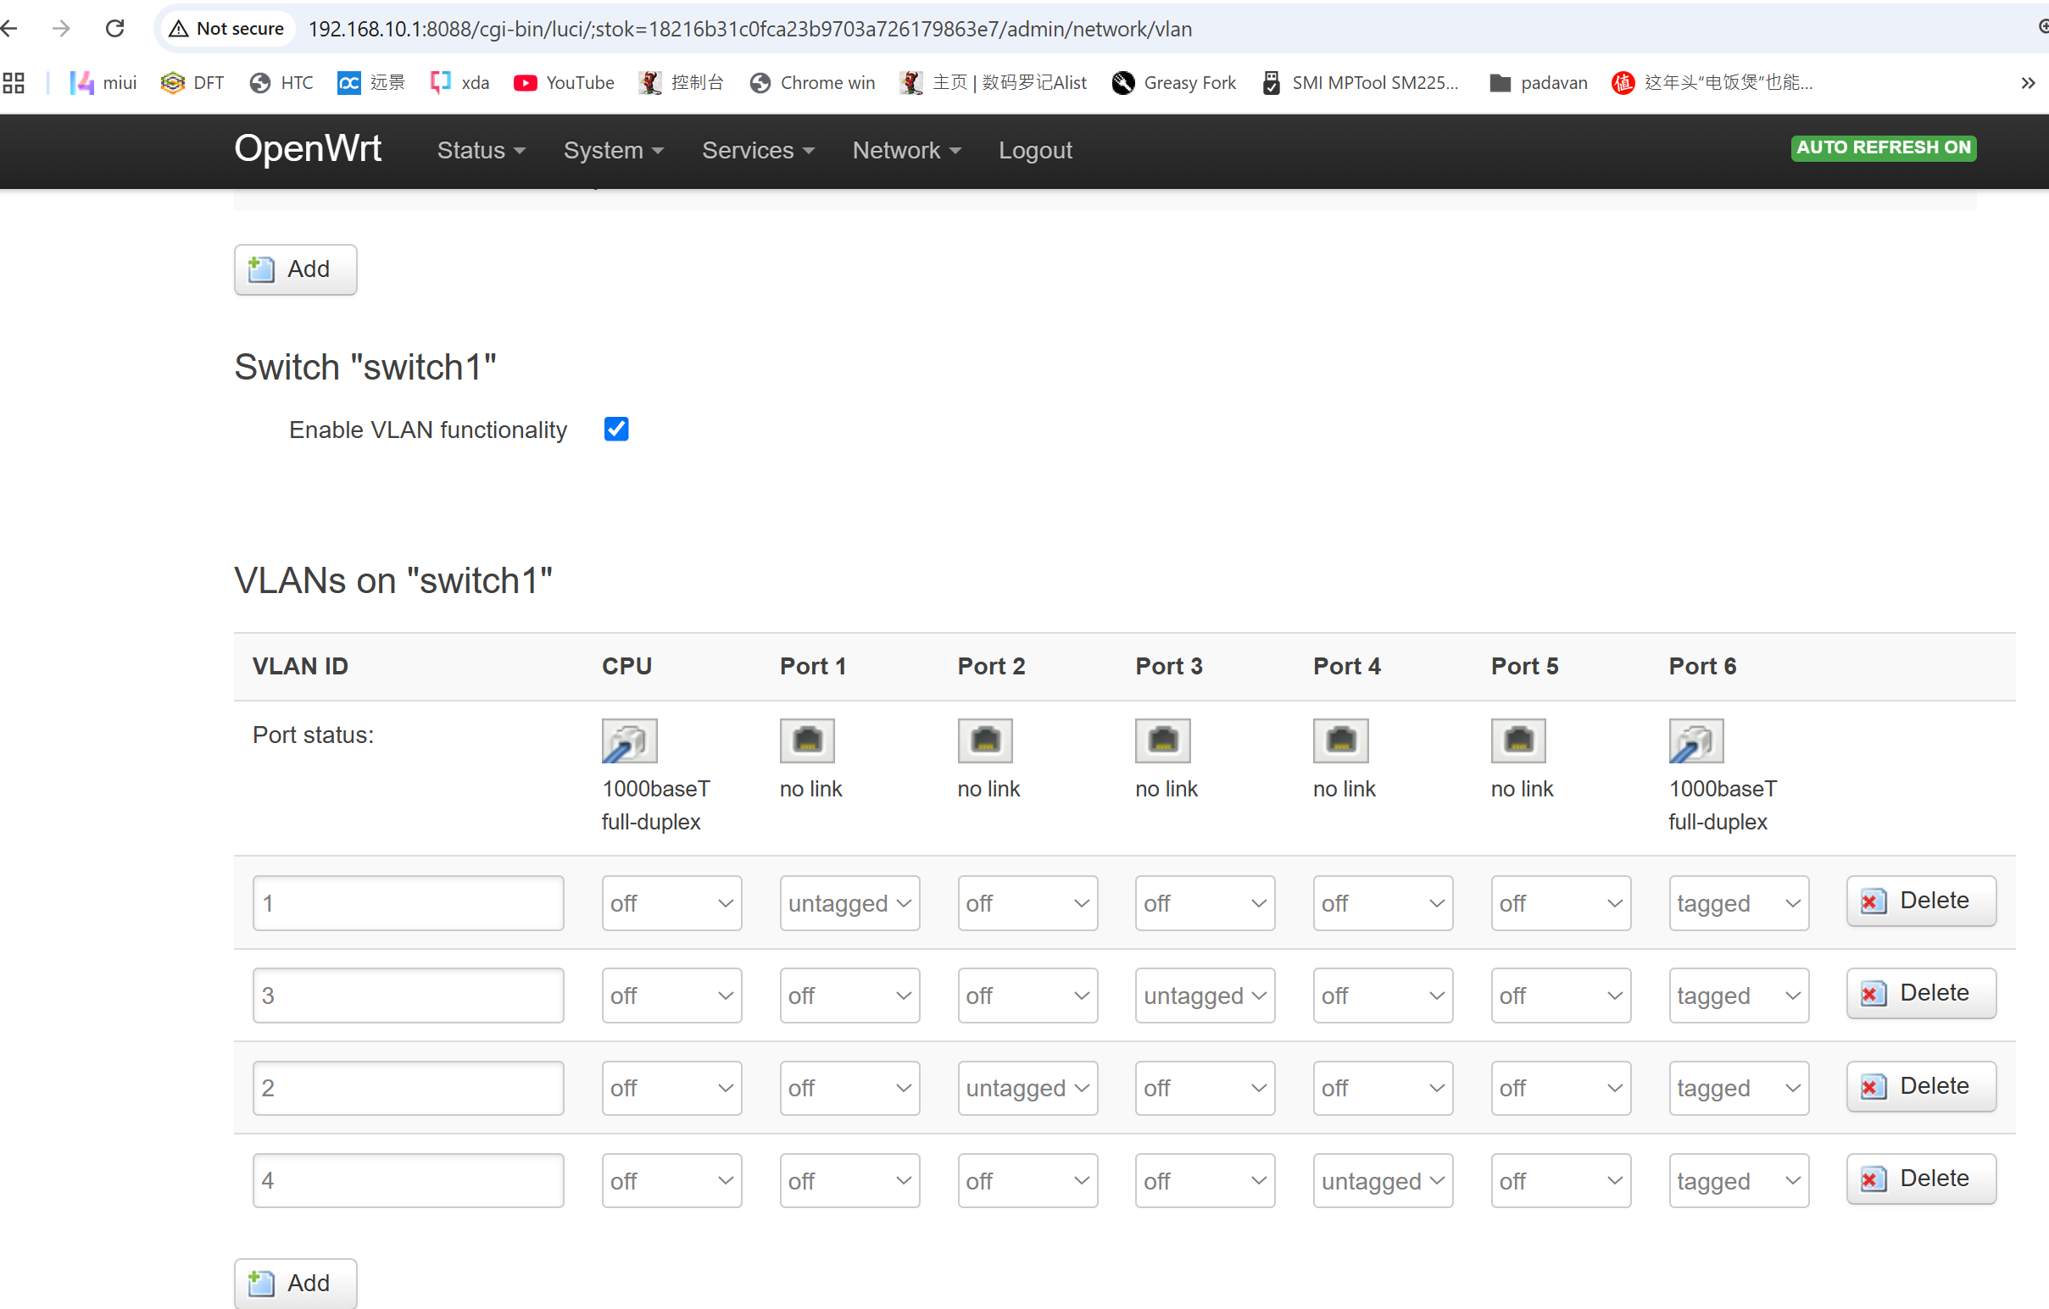Image resolution: width=2049 pixels, height=1309 pixels.
Task: Open VLAN 4 CPU port dropdown
Action: (x=671, y=1179)
